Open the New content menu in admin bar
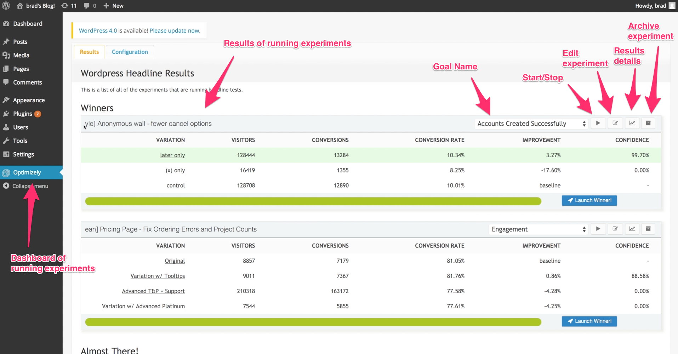The width and height of the screenshot is (678, 354). (113, 6)
